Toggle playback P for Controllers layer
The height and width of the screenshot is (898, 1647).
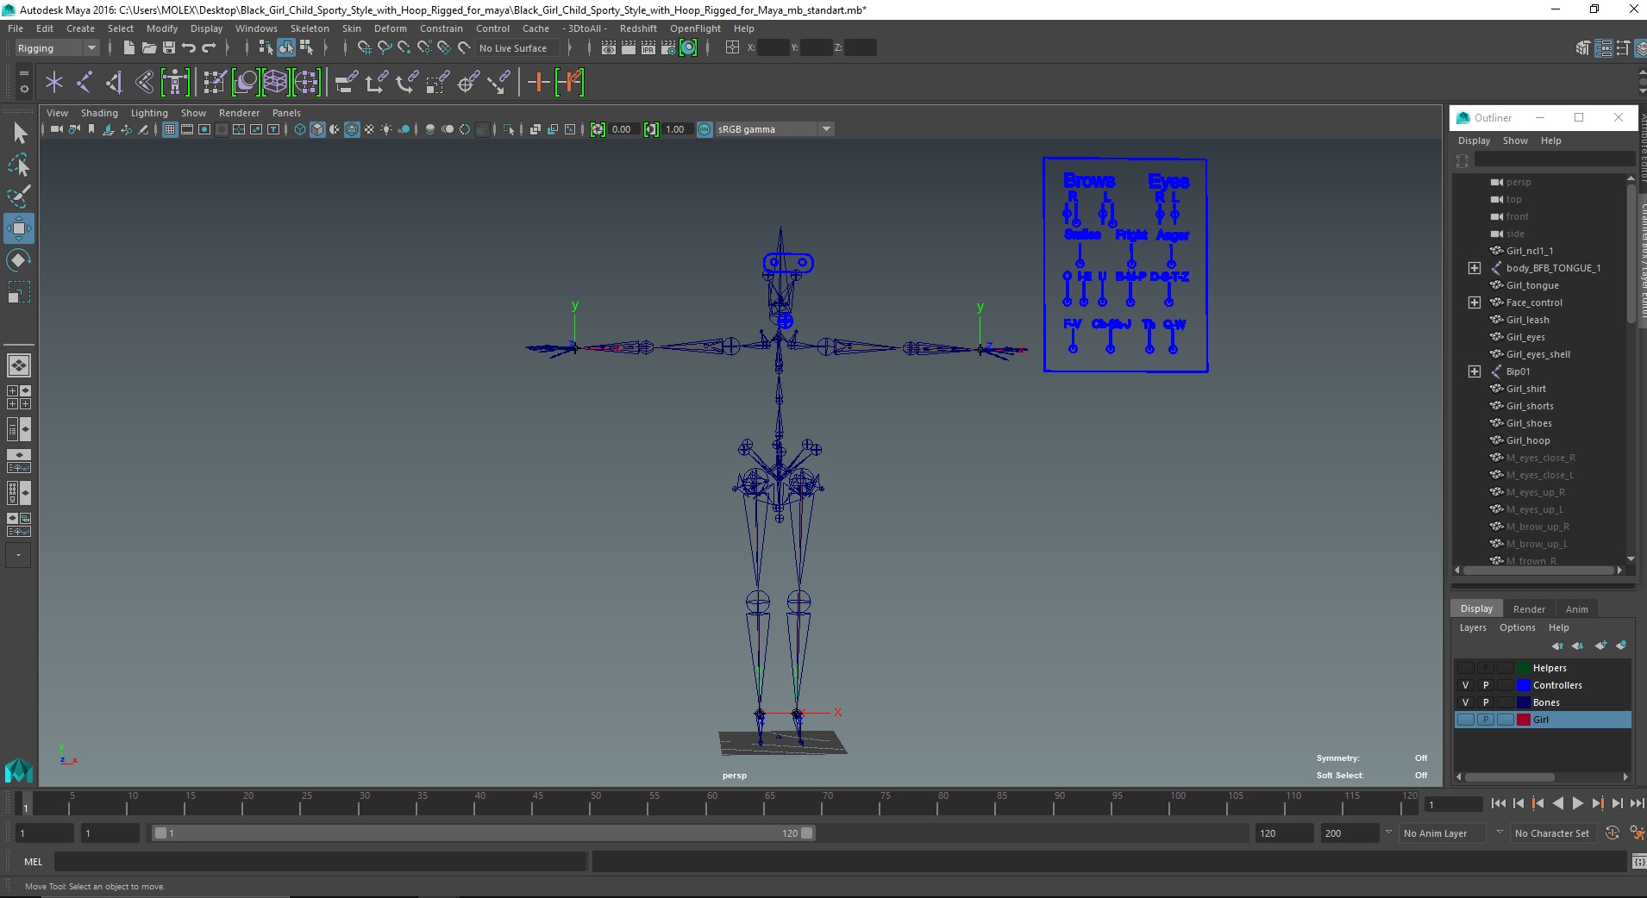pyautogui.click(x=1486, y=685)
